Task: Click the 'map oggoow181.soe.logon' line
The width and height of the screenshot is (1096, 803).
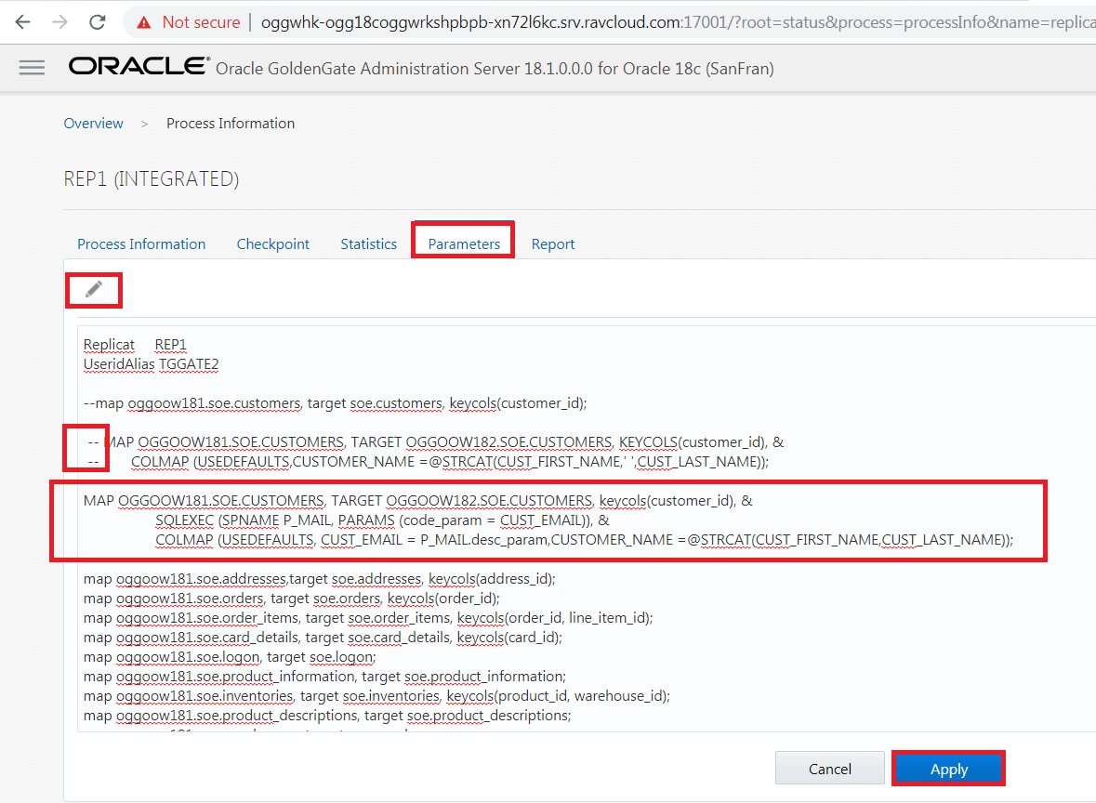Action: click(x=230, y=657)
